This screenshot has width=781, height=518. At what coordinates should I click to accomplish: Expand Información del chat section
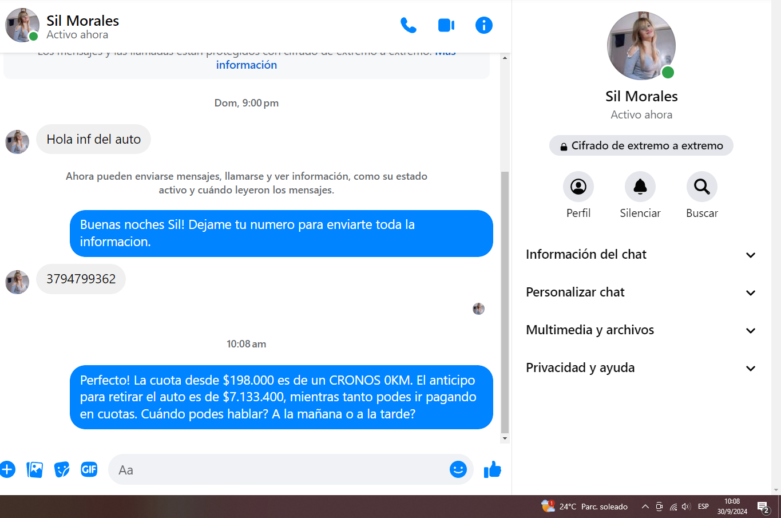(641, 255)
